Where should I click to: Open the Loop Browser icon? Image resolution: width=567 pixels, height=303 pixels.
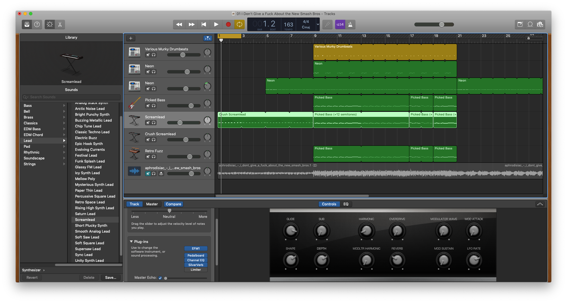tap(530, 24)
